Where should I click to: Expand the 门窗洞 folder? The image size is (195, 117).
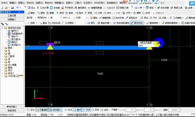pyautogui.click(x=2, y=56)
